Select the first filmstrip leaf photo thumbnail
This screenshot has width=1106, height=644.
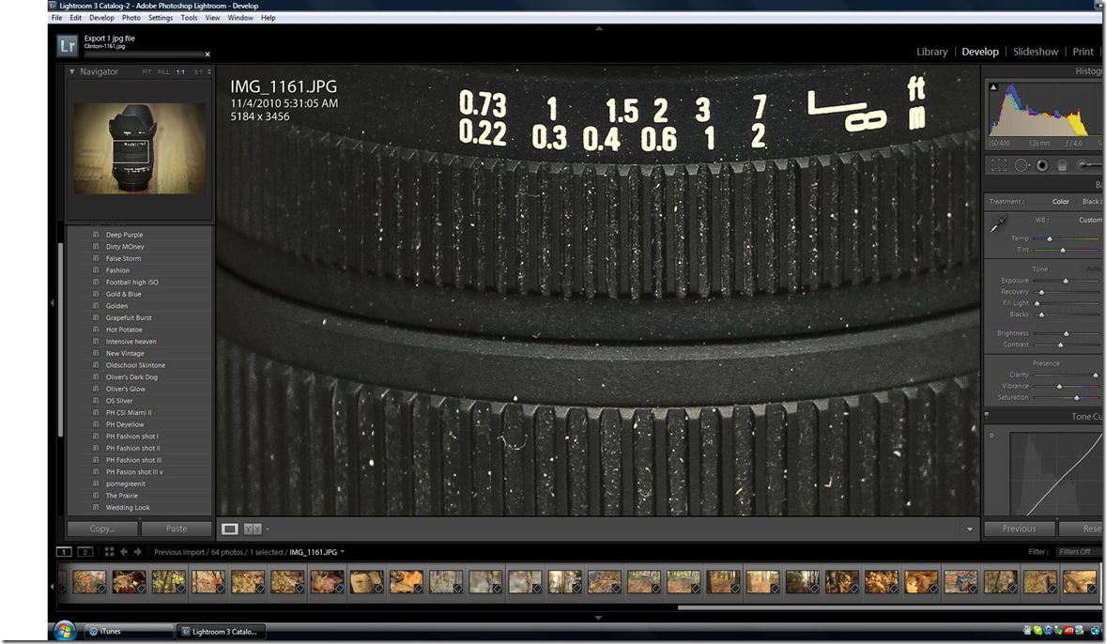tap(89, 581)
